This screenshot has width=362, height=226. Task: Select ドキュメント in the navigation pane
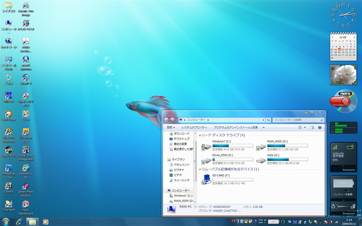click(181, 165)
